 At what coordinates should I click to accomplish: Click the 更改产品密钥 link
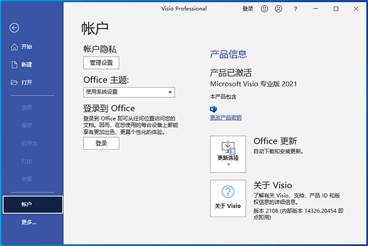[x=226, y=117]
